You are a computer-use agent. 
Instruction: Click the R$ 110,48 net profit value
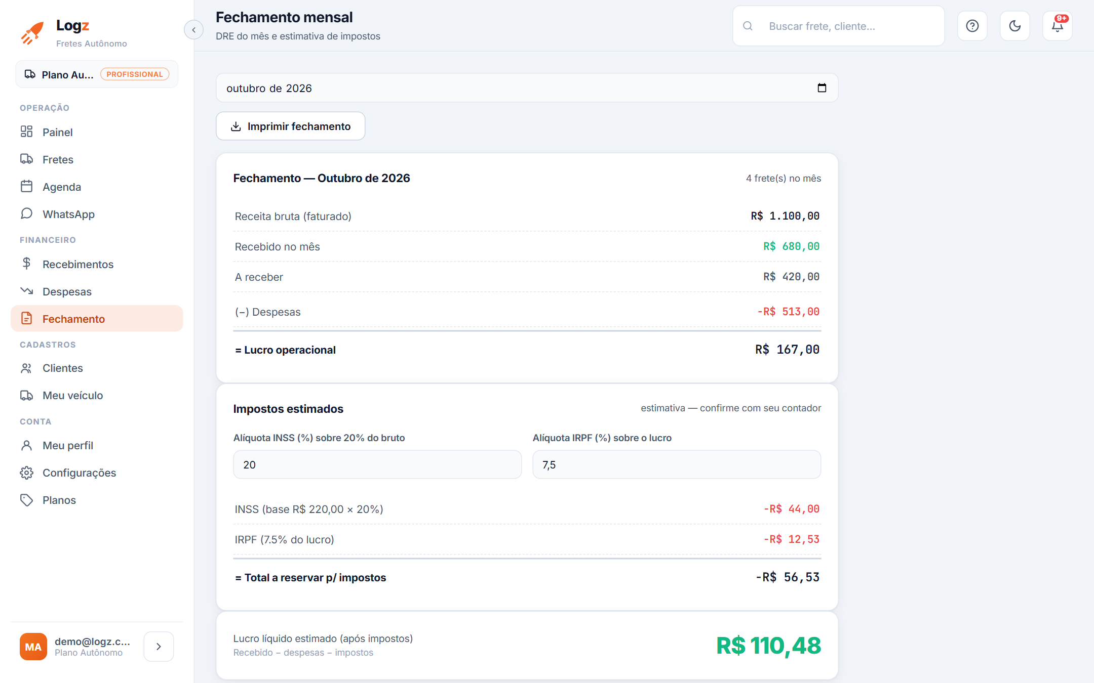pyautogui.click(x=768, y=646)
